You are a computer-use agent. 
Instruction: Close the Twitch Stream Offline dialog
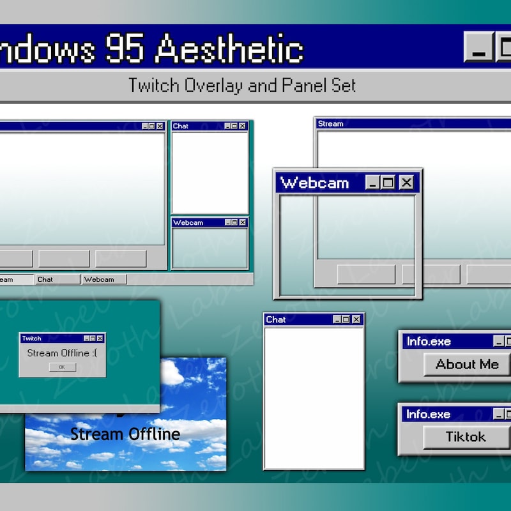click(x=100, y=338)
